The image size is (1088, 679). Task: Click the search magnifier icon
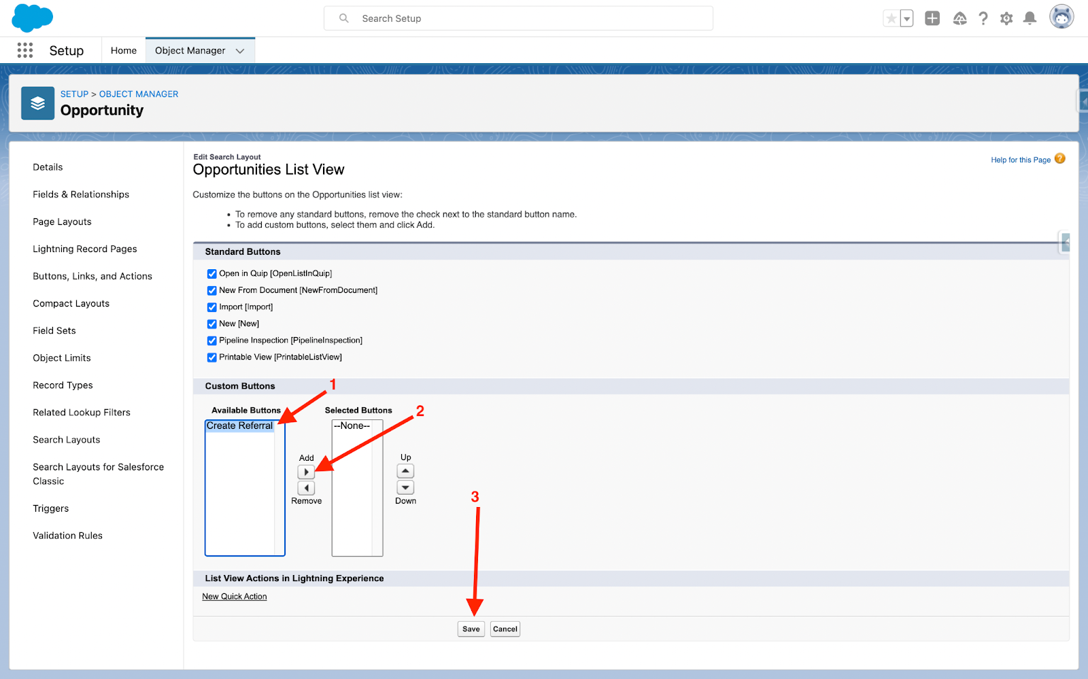[344, 18]
